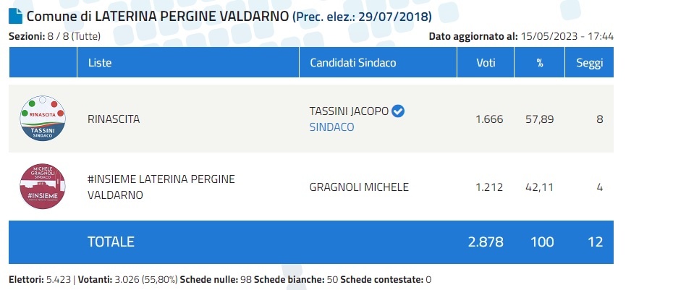Click candidate name GRAGNOLI MICHELE
This screenshot has height=290, width=673.
click(359, 187)
